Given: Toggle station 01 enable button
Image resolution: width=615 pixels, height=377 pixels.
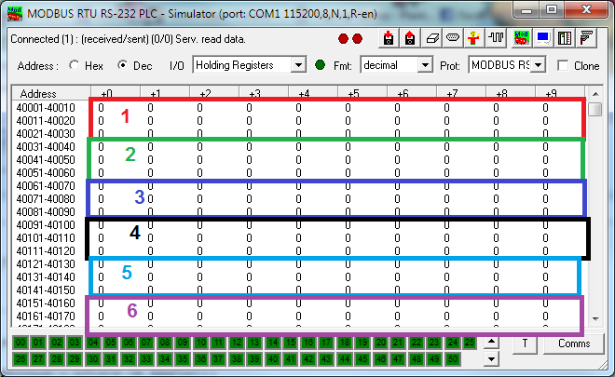Looking at the screenshot, I should pos(38,343).
